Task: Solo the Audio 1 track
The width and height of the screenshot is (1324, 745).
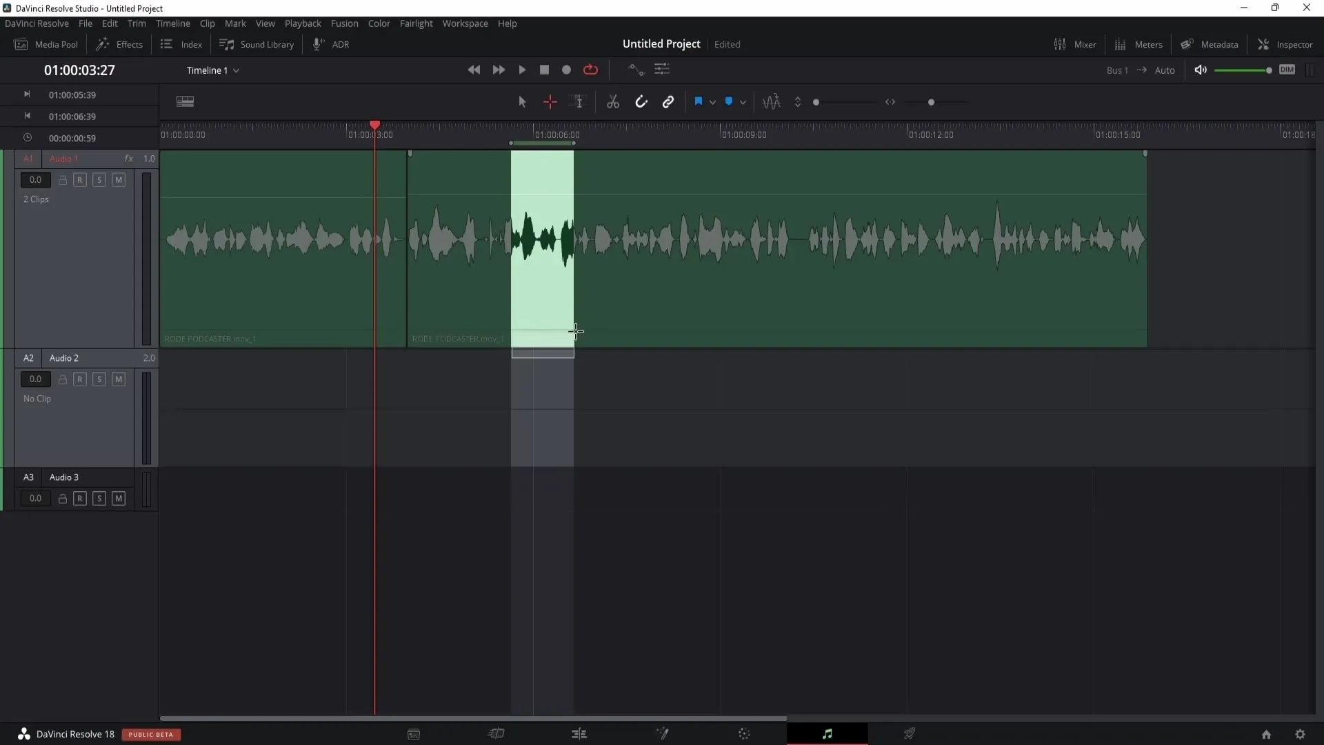Action: (x=99, y=180)
